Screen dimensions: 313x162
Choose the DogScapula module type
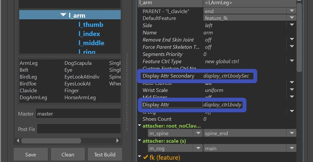click(78, 63)
